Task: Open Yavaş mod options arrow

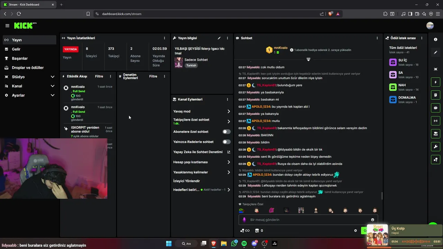Action: click(x=228, y=111)
